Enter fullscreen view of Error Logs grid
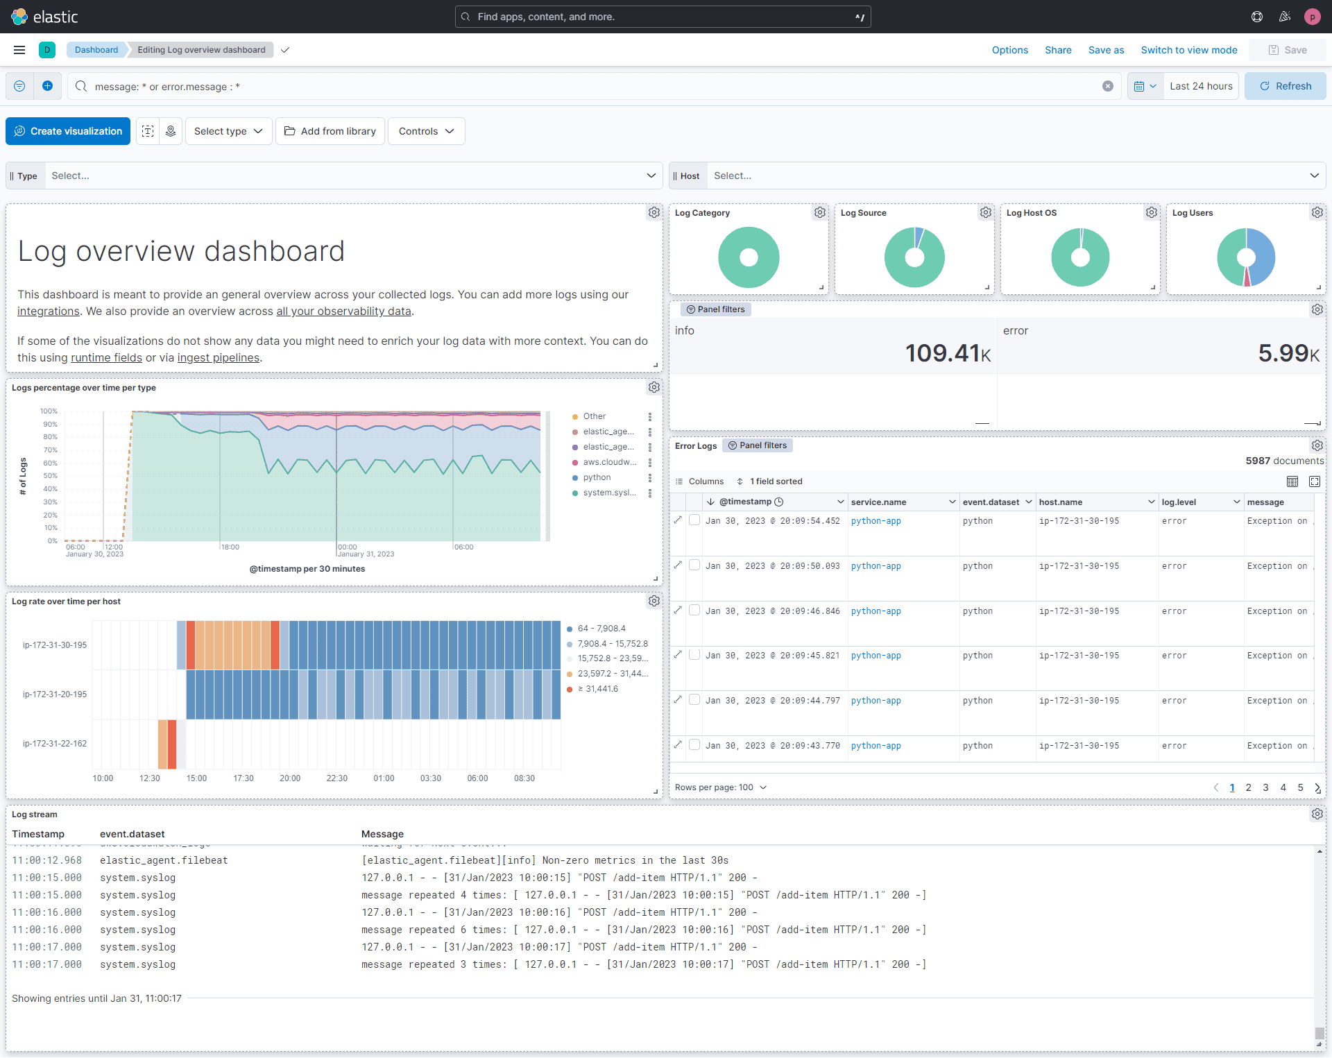 1315,481
